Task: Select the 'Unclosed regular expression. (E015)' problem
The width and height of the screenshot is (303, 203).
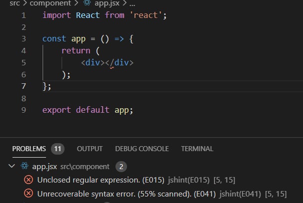Action: (100, 180)
